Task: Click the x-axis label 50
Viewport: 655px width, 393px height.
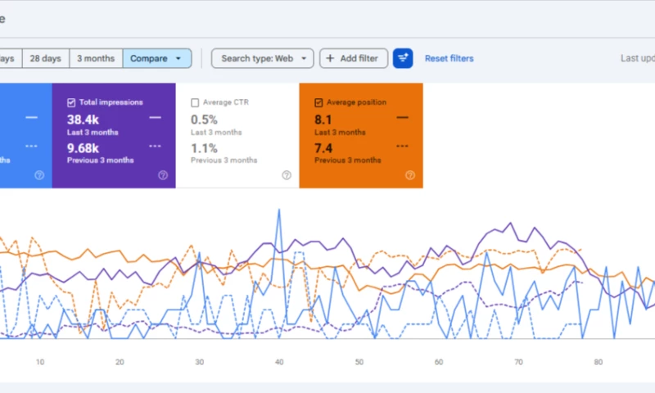Action: click(359, 362)
